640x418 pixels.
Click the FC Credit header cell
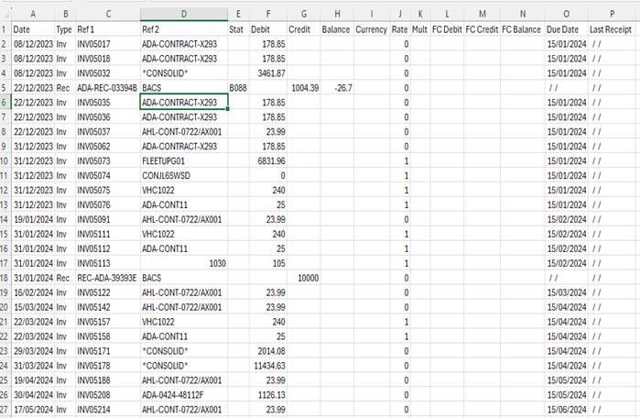click(x=482, y=29)
